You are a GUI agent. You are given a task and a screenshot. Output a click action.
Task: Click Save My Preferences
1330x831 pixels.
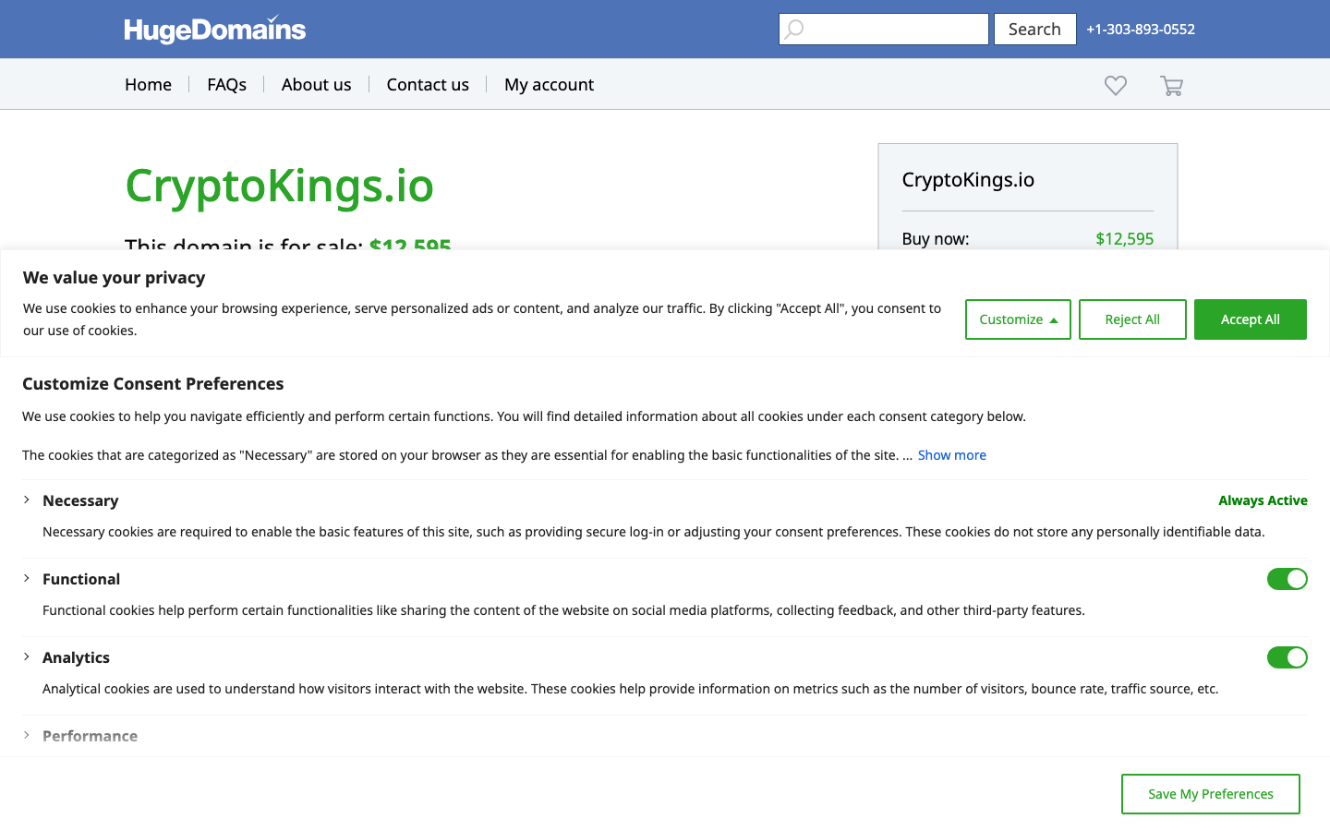point(1210,793)
